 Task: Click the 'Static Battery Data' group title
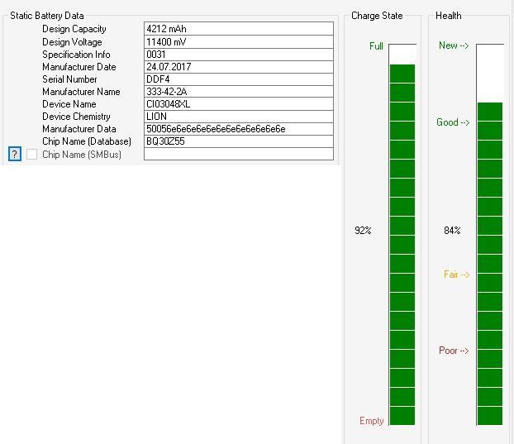coord(47,16)
